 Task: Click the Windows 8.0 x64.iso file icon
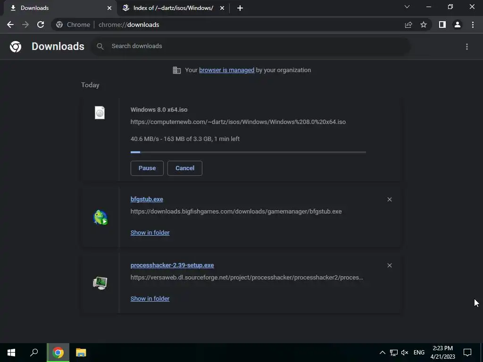(x=100, y=113)
